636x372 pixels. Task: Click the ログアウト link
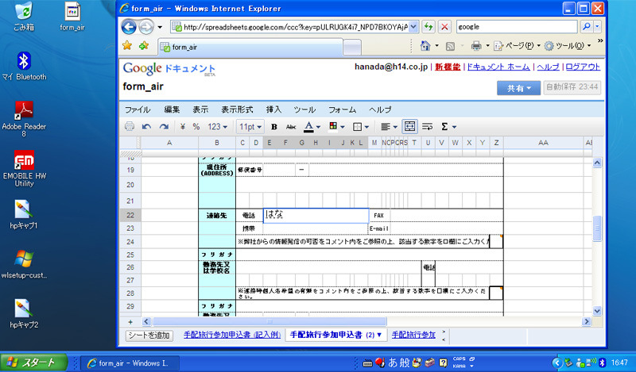pyautogui.click(x=583, y=67)
